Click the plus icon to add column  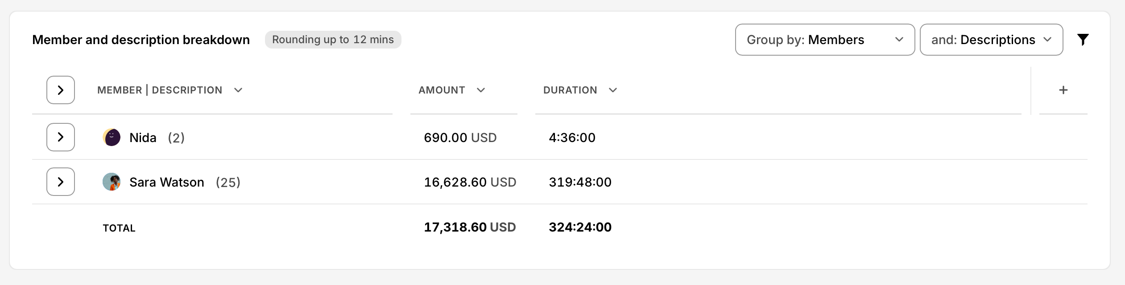[x=1063, y=90]
